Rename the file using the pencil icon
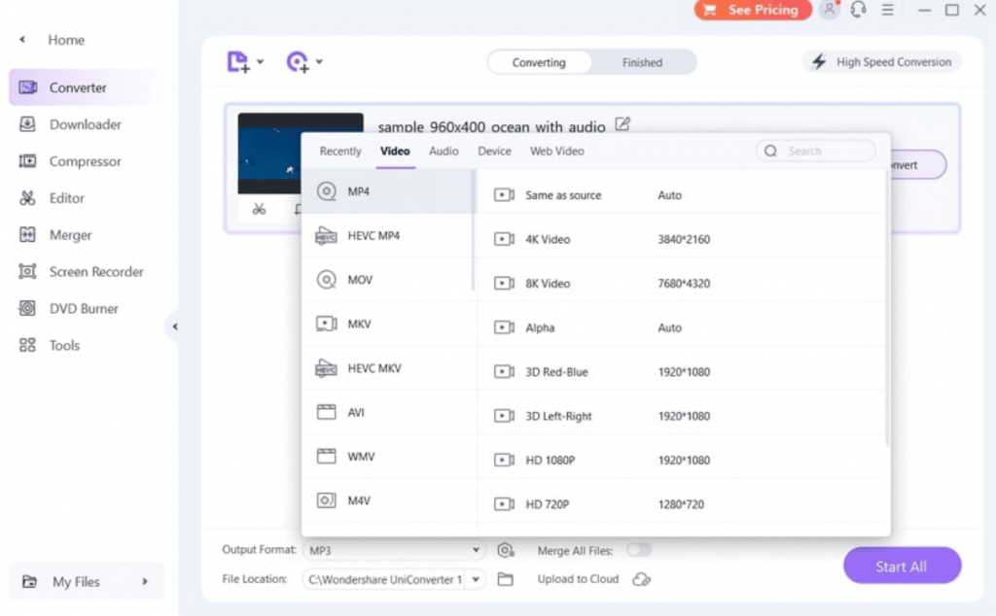996x616 pixels. pyautogui.click(x=622, y=124)
